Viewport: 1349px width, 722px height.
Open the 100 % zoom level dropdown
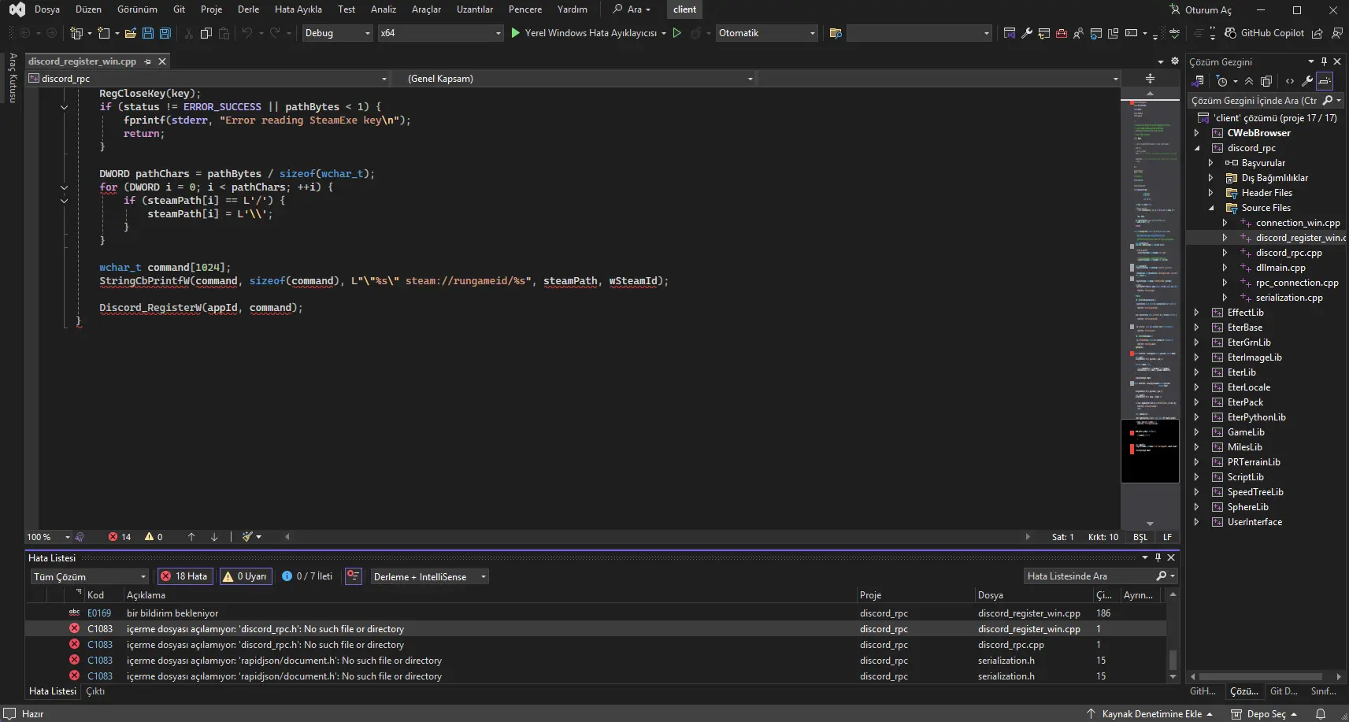(x=48, y=537)
